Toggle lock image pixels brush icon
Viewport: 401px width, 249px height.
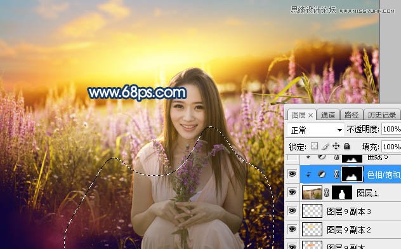point(325,146)
